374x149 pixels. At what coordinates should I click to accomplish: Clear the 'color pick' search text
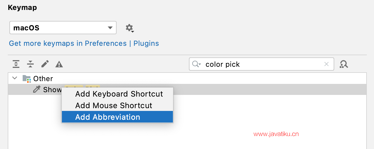point(326,64)
